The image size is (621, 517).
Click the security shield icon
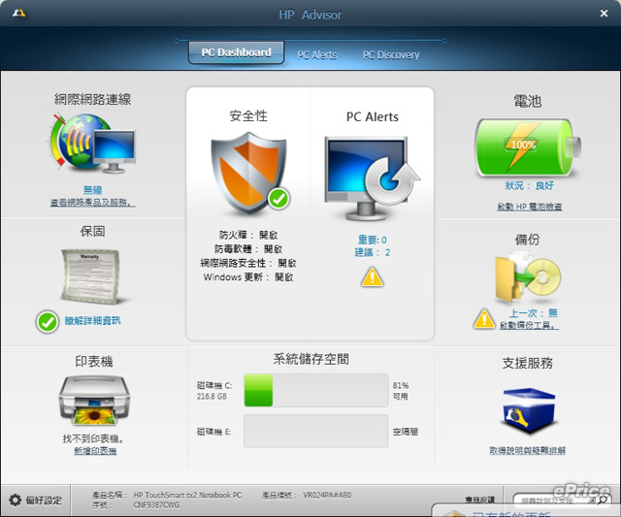(250, 173)
